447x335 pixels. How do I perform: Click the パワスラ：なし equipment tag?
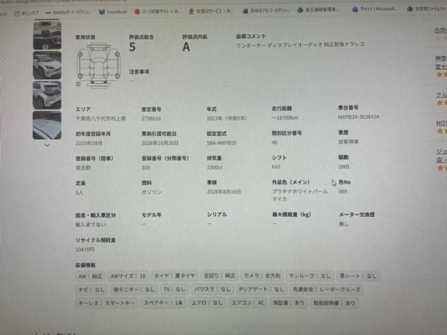212,289
